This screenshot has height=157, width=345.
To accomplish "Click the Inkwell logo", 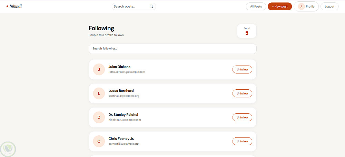I will point(14,6).
